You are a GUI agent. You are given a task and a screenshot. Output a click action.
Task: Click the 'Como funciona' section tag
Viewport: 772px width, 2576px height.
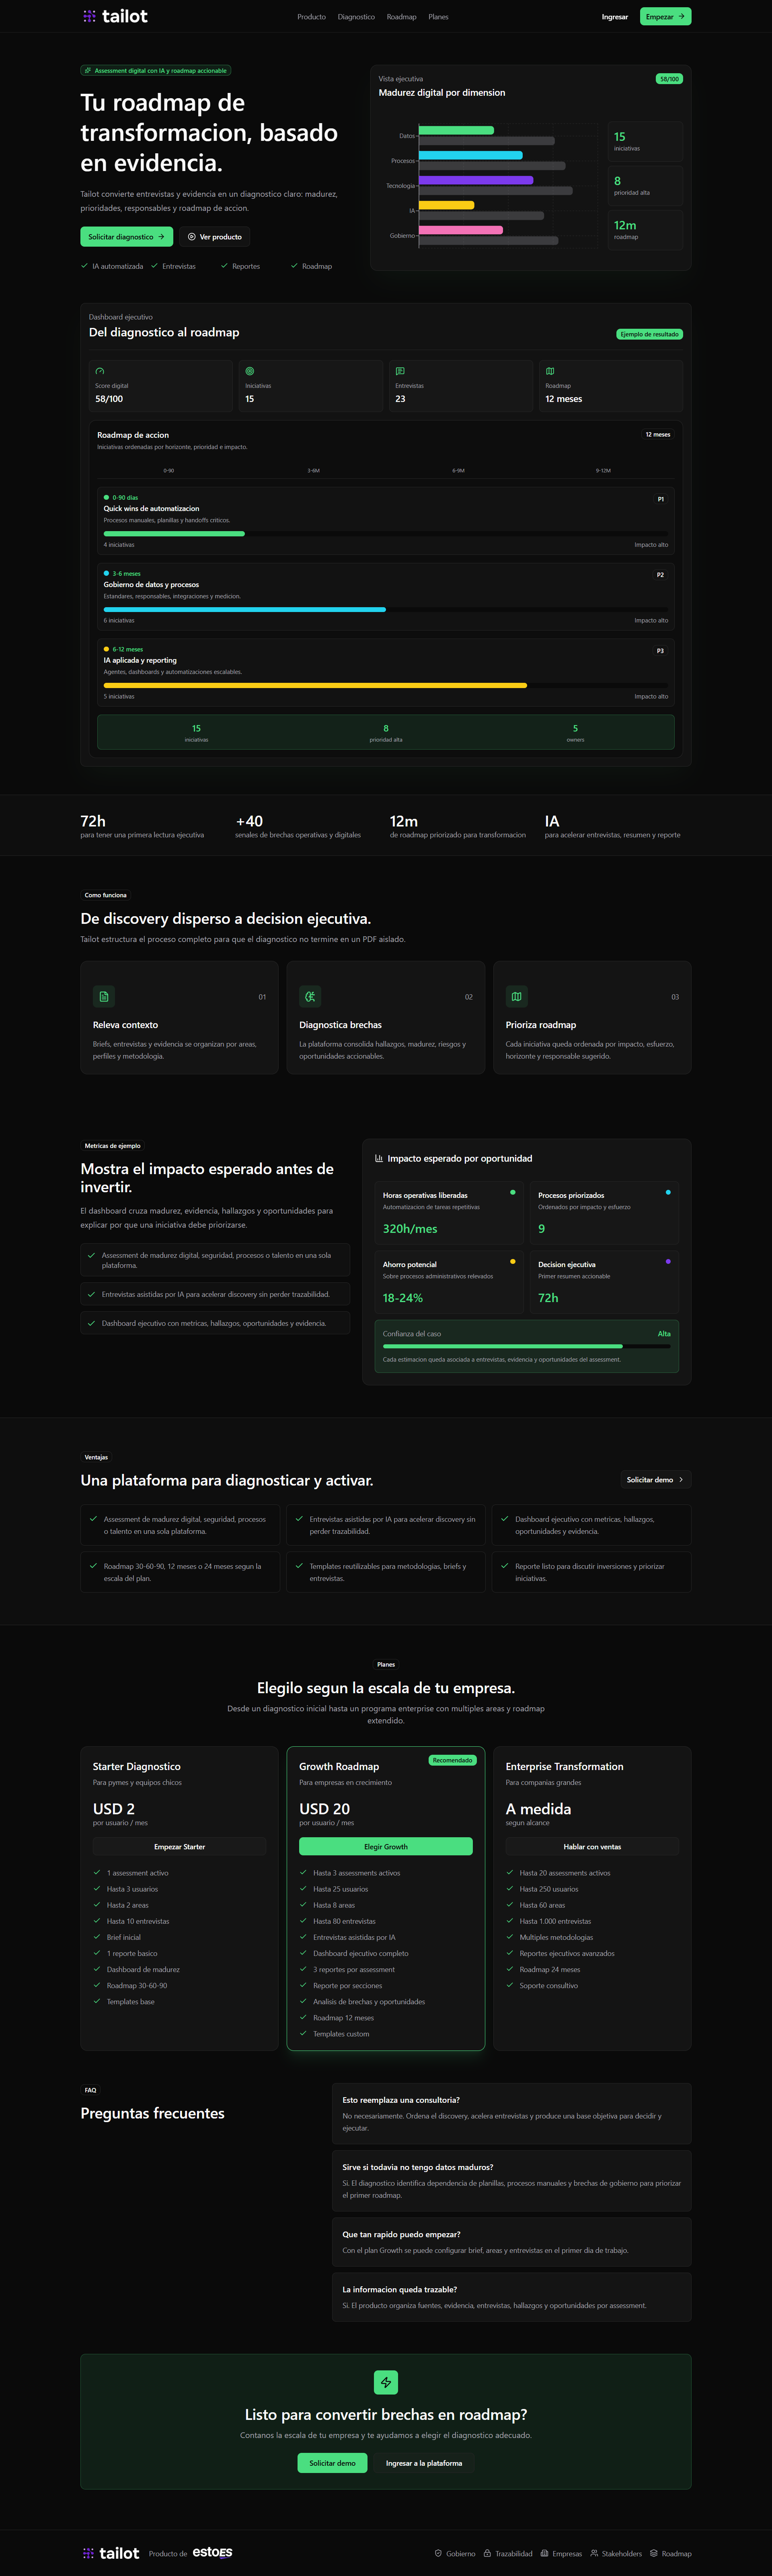coord(106,895)
